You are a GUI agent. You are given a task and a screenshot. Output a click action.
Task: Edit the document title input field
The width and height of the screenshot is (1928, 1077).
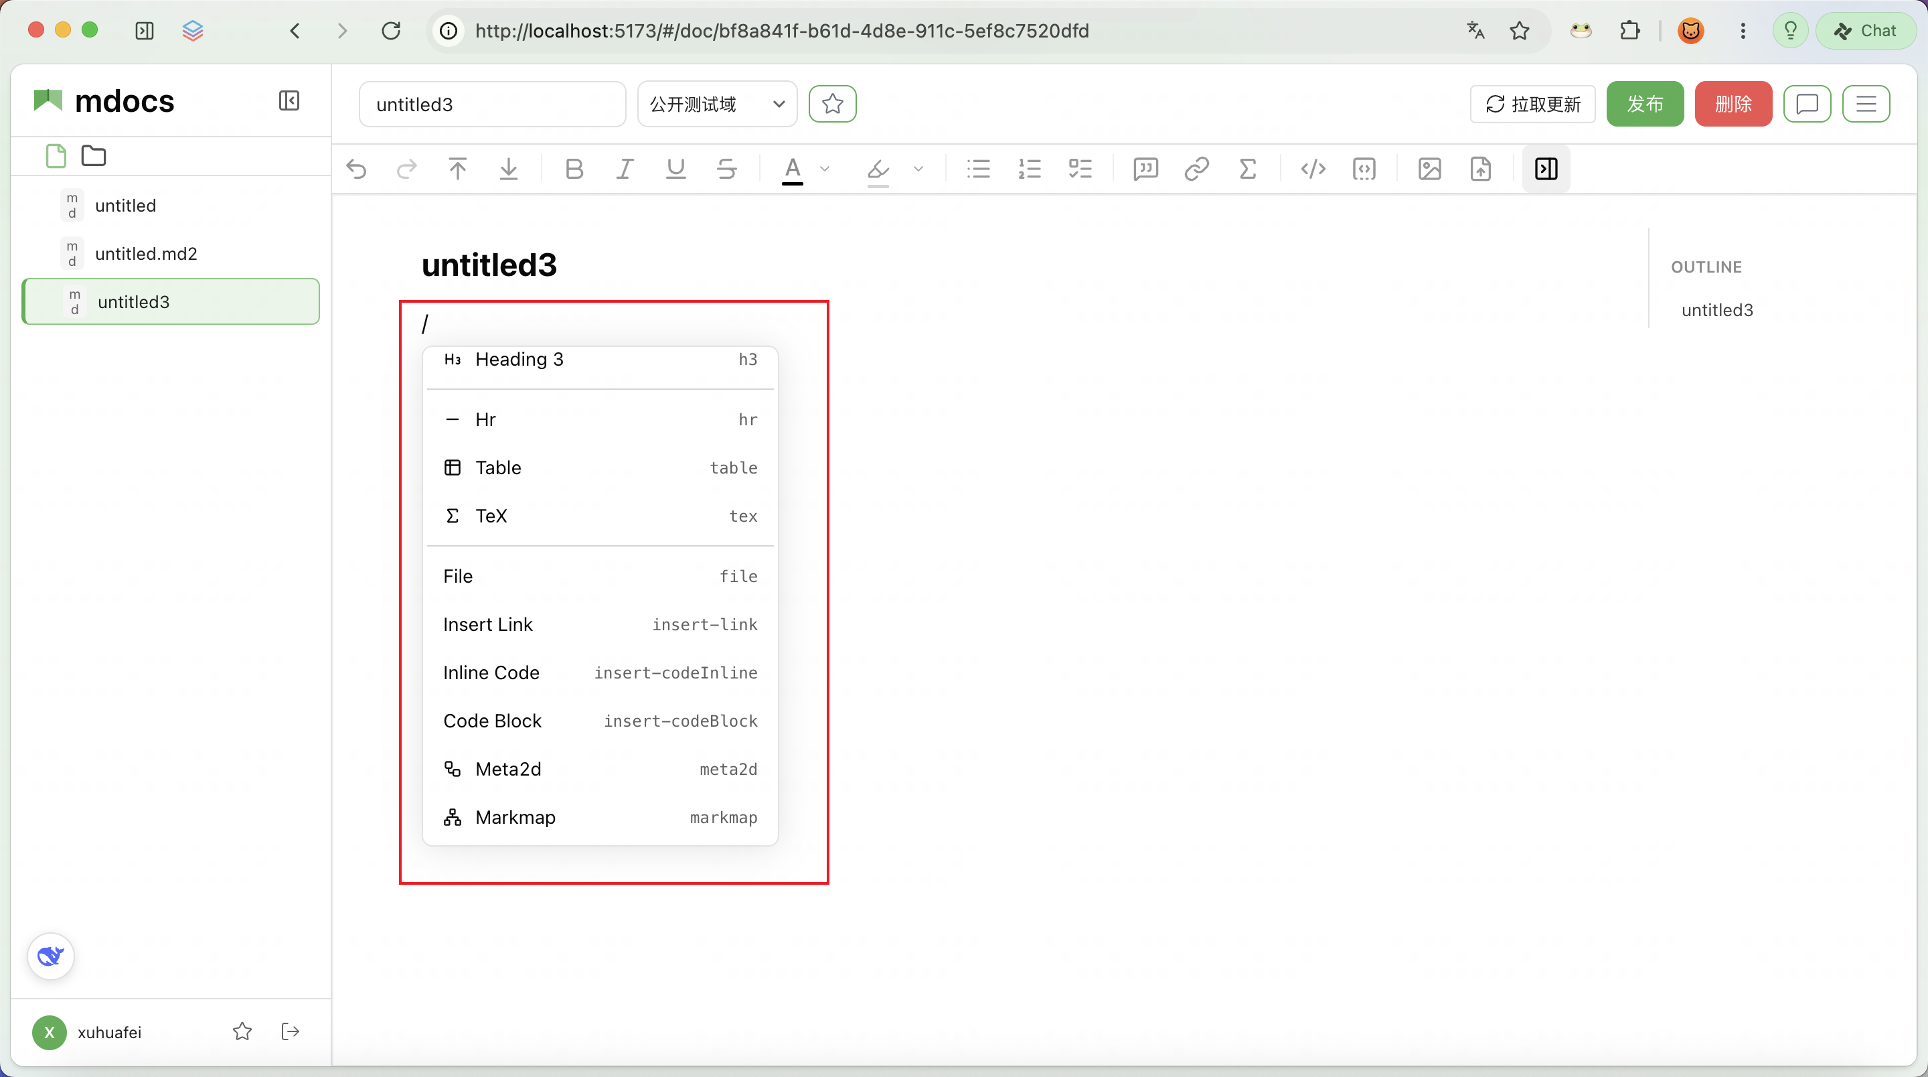(x=493, y=104)
